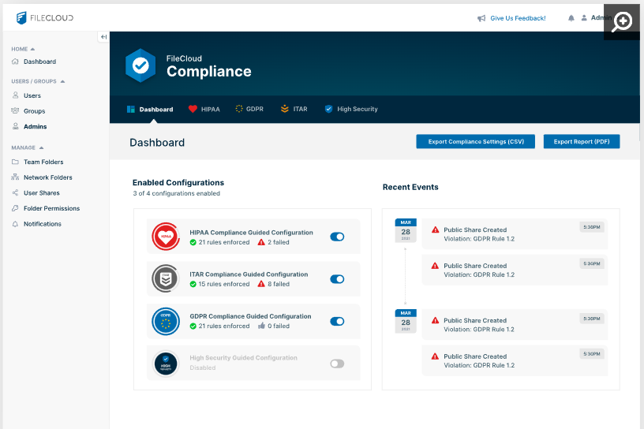The width and height of the screenshot is (644, 429).
Task: Click the magnifier zoom icon at top right
Action: [x=623, y=21]
